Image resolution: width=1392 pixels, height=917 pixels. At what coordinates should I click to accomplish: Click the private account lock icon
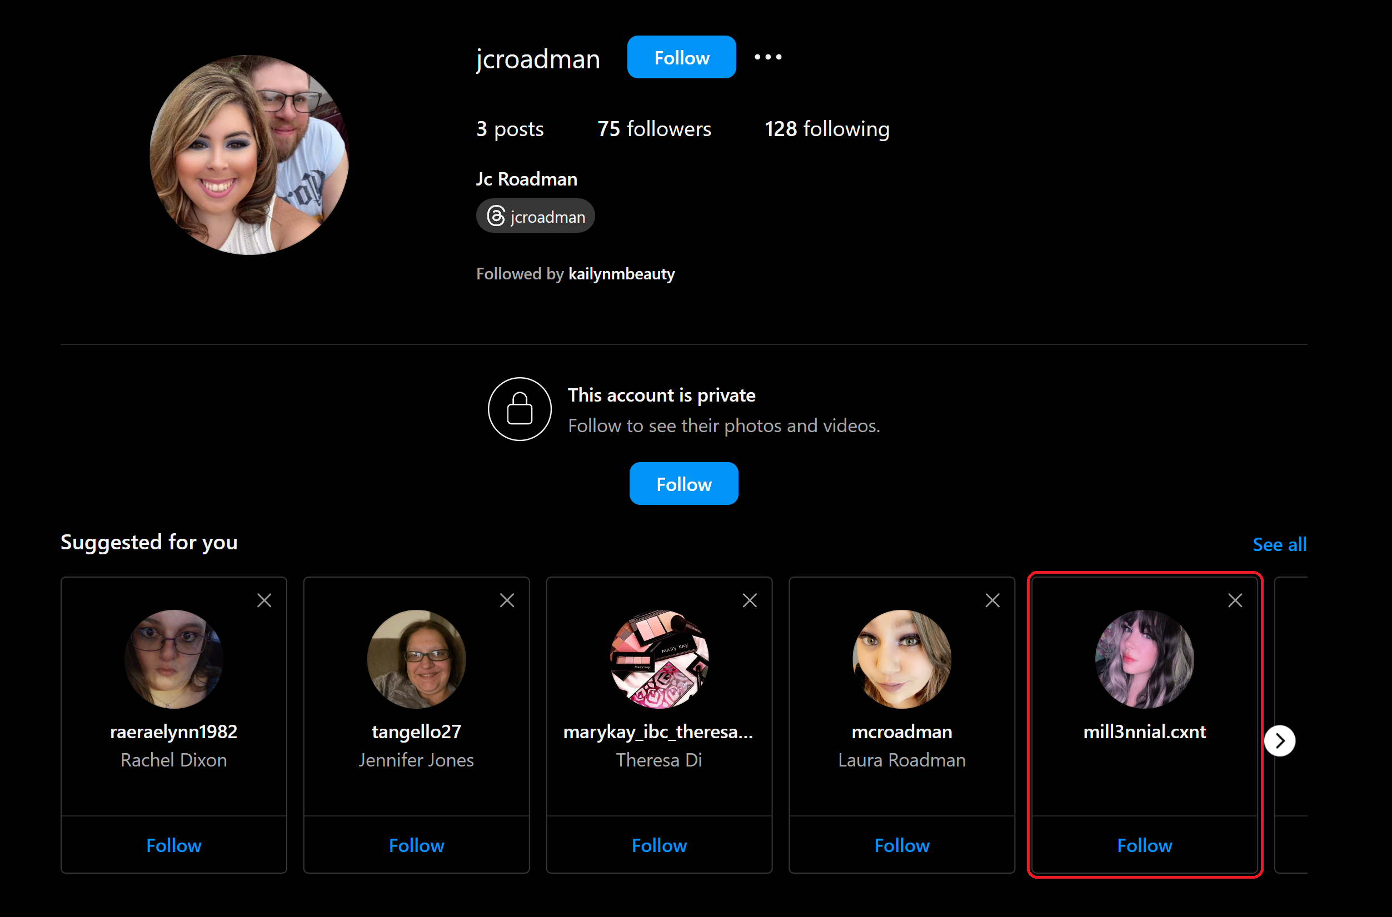click(x=520, y=409)
